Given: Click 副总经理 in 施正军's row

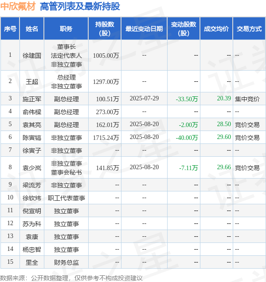Looking at the screenshot, I should [66, 99].
